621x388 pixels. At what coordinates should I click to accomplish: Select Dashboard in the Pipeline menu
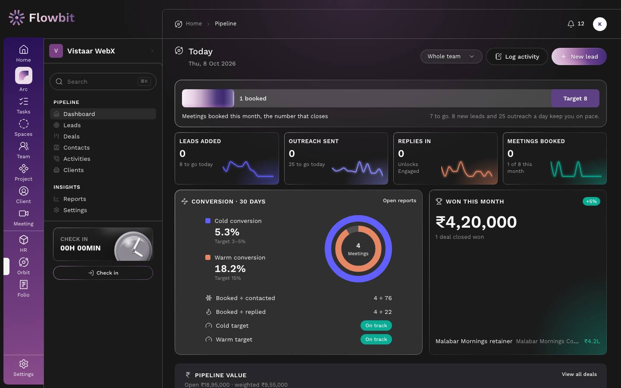pyautogui.click(x=103, y=114)
